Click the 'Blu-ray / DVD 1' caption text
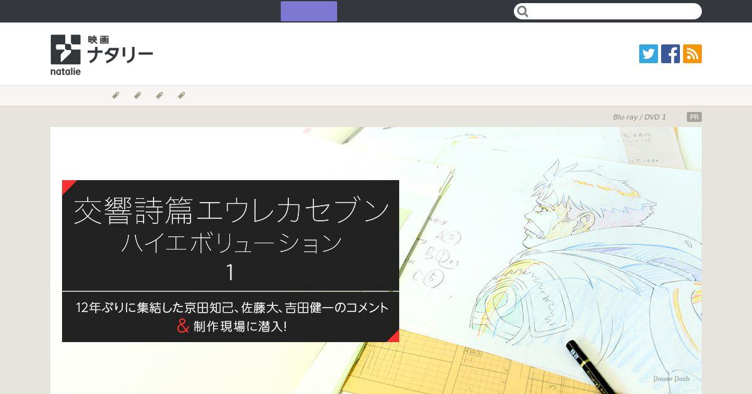This screenshot has height=394, width=752. 639,117
